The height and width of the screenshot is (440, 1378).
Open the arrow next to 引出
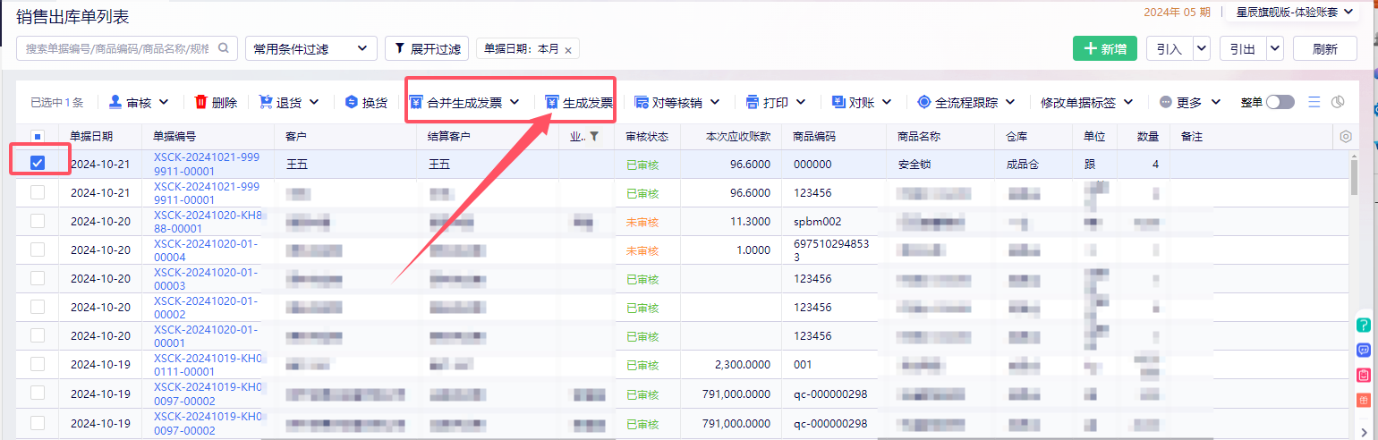[x=1275, y=48]
